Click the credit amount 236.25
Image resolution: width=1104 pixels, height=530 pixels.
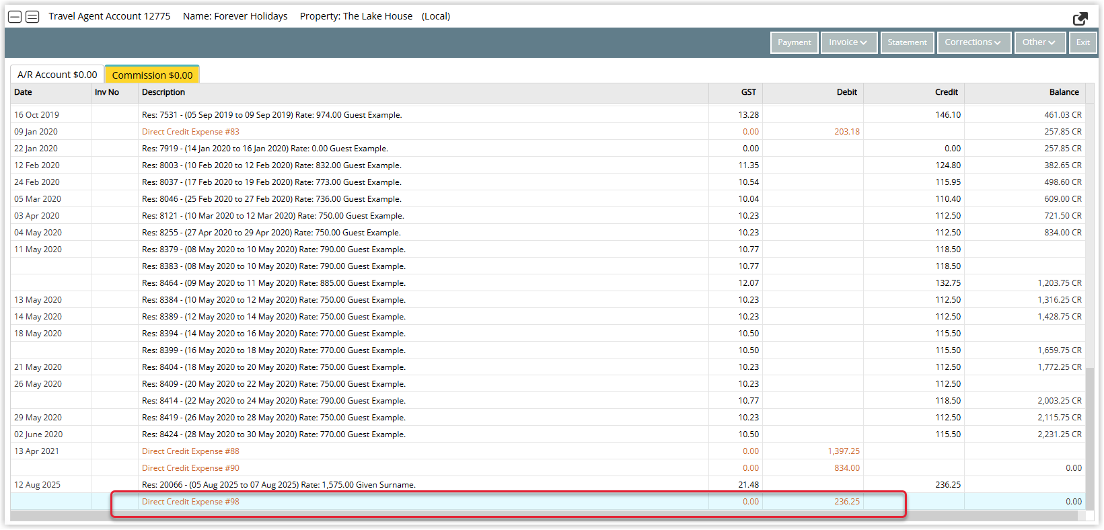[948, 485]
